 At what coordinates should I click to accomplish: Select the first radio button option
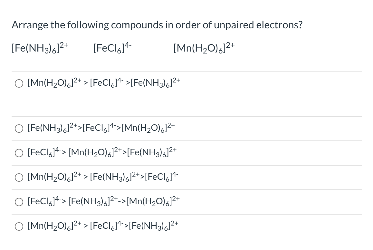coord(19,83)
